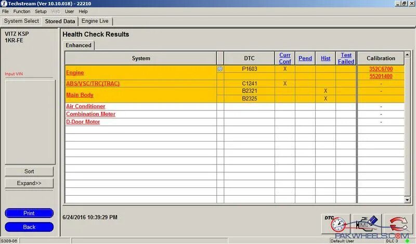Click the Hist column header
416x244 pixels.
click(x=326, y=58)
